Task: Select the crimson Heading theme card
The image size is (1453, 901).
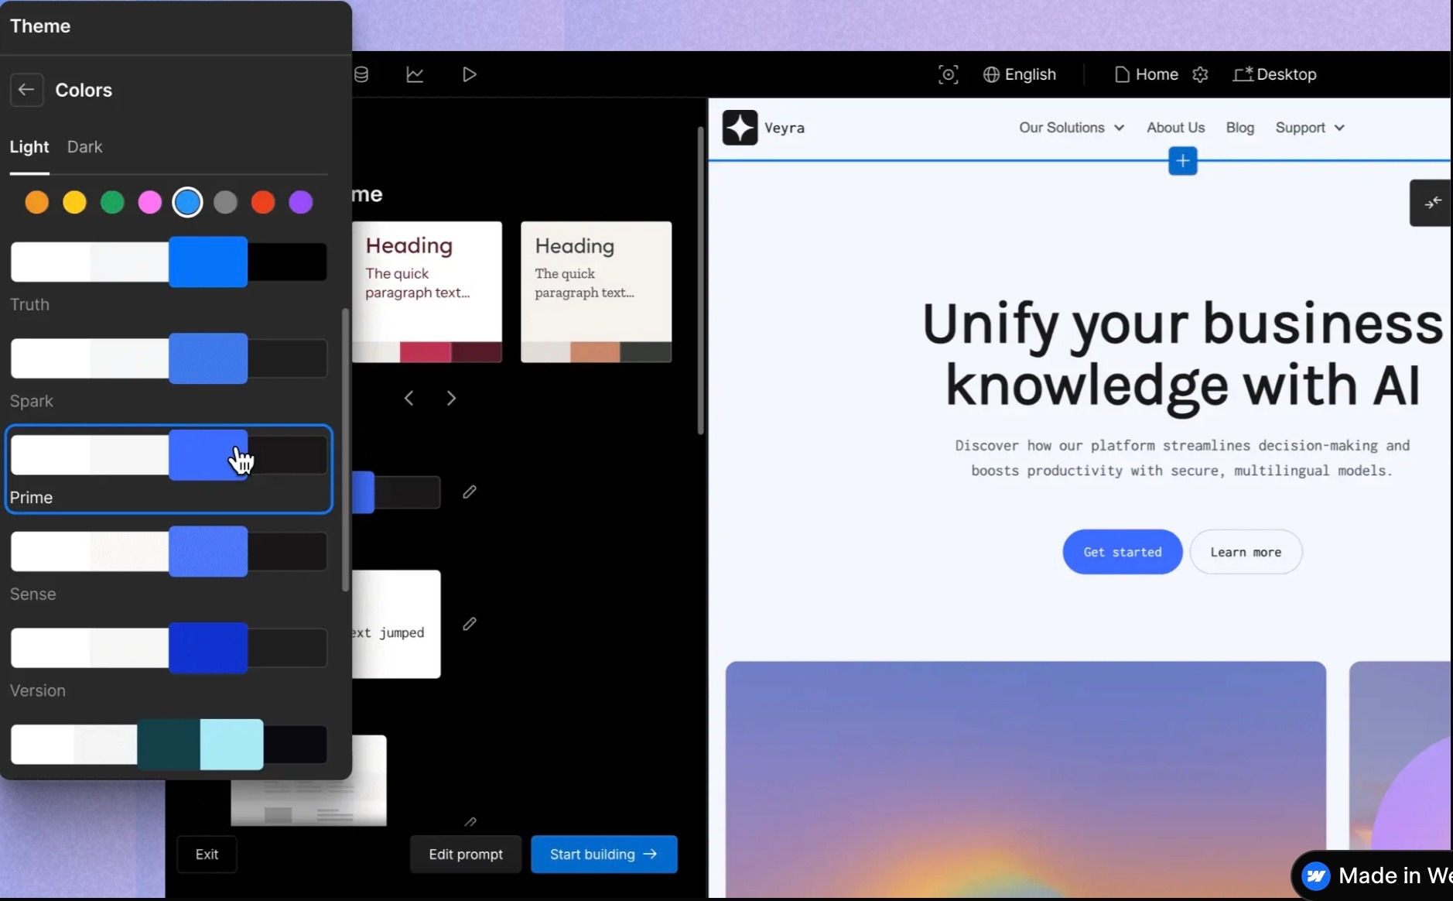Action: point(427,292)
